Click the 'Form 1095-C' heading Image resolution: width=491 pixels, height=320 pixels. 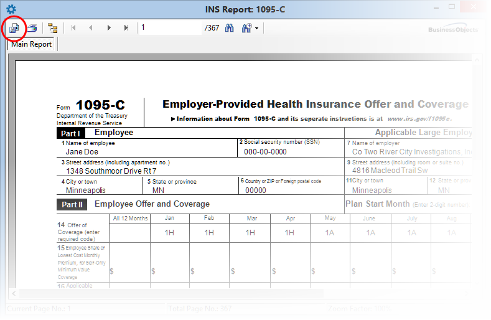(x=91, y=105)
